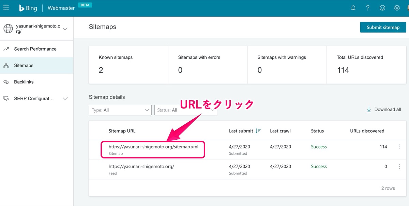Open more options for the Feed row
This screenshot has width=409, height=206.
pos(399,167)
